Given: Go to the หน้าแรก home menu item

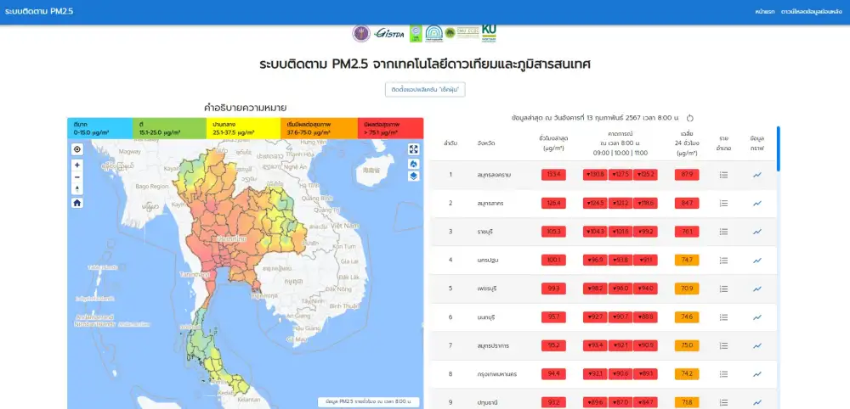Looking at the screenshot, I should coord(764,12).
